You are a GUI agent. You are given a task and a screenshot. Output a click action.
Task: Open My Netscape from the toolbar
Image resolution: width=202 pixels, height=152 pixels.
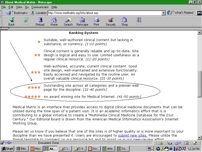point(82,22)
